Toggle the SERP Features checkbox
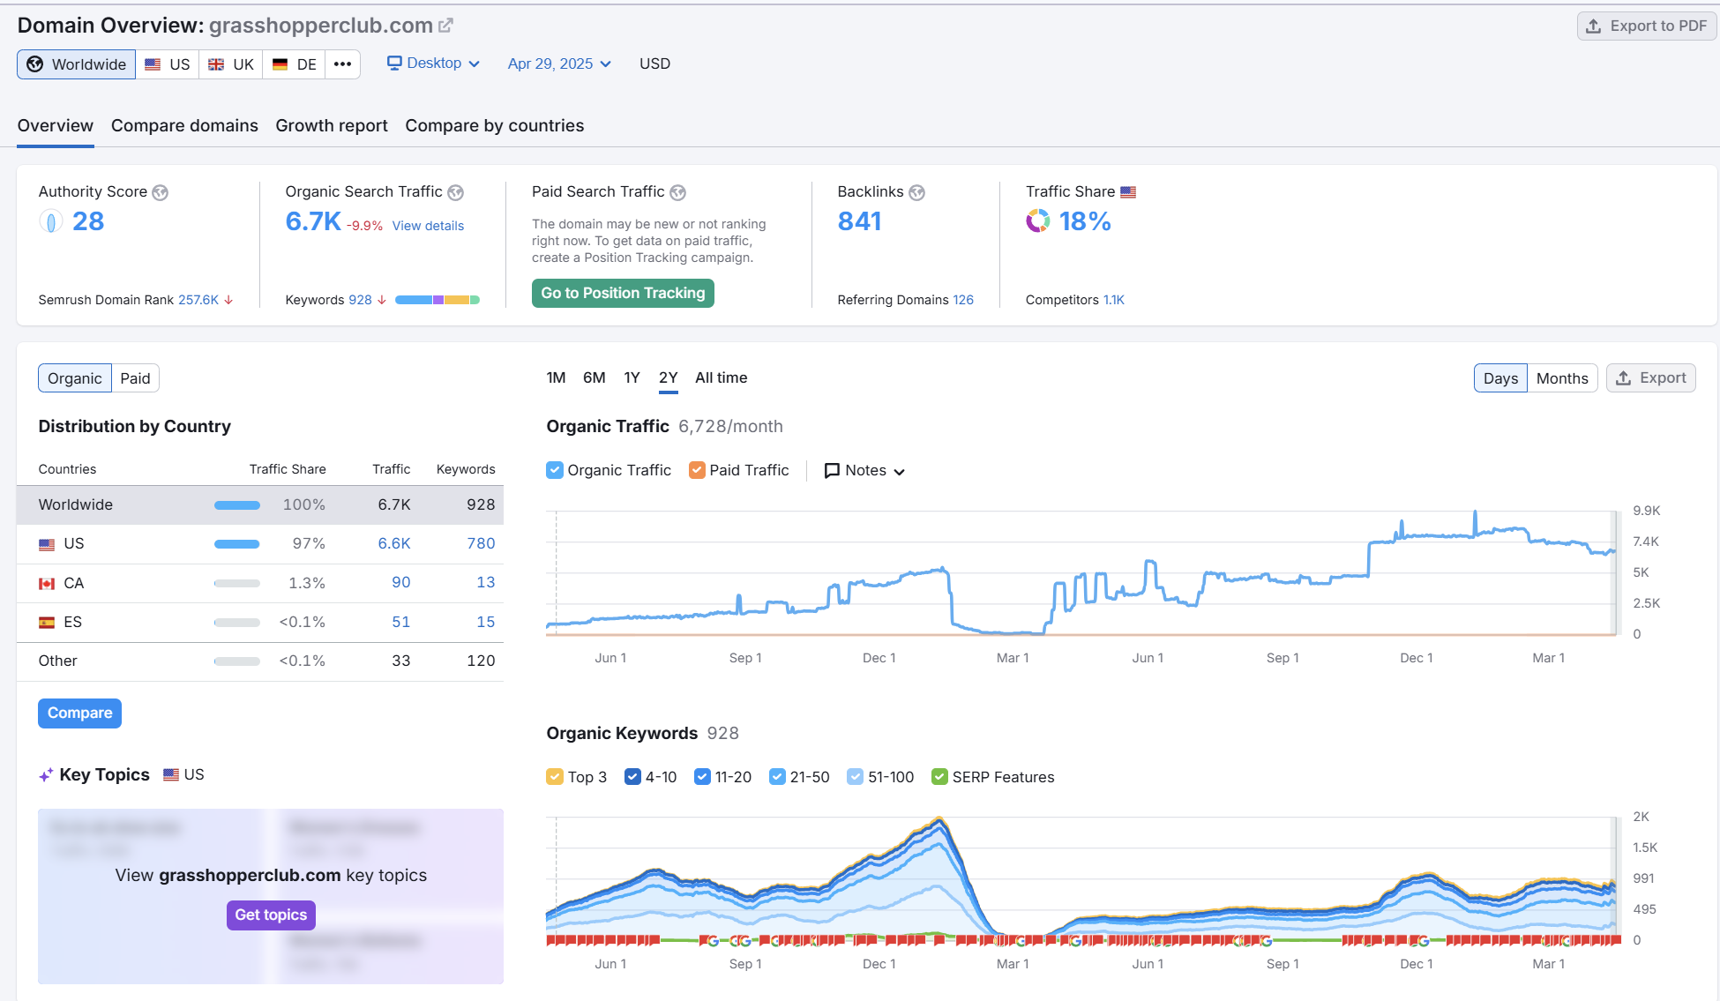1720x1001 pixels. point(939,777)
